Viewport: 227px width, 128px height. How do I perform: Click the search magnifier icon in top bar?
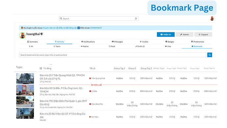pos(61,18)
